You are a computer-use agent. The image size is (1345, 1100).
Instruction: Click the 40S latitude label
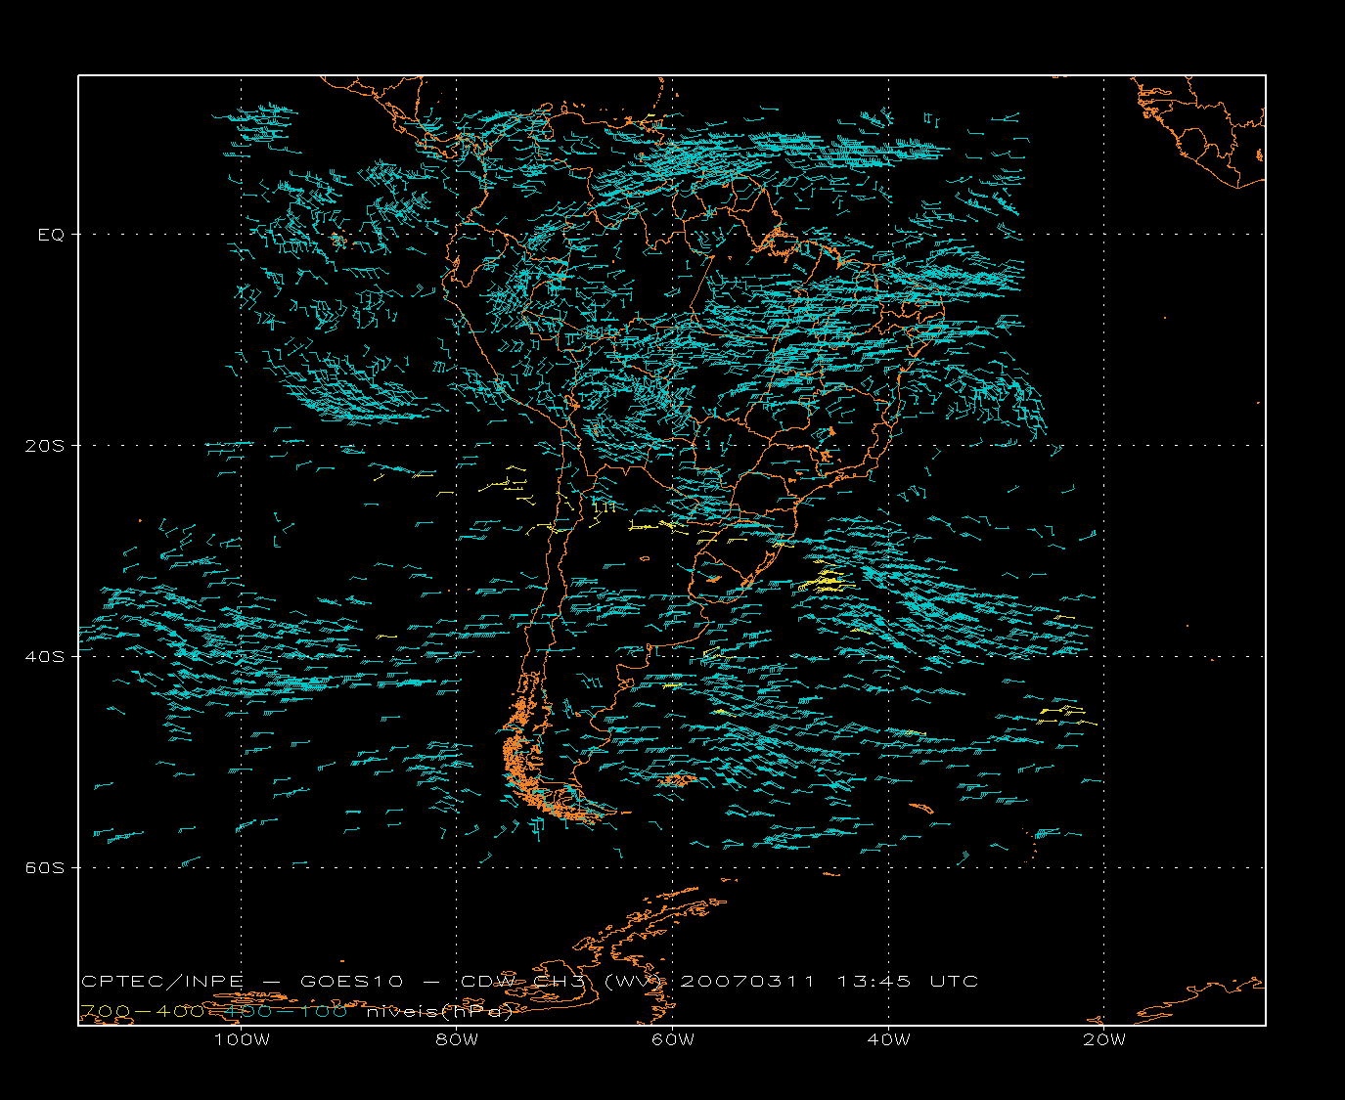[x=46, y=657]
